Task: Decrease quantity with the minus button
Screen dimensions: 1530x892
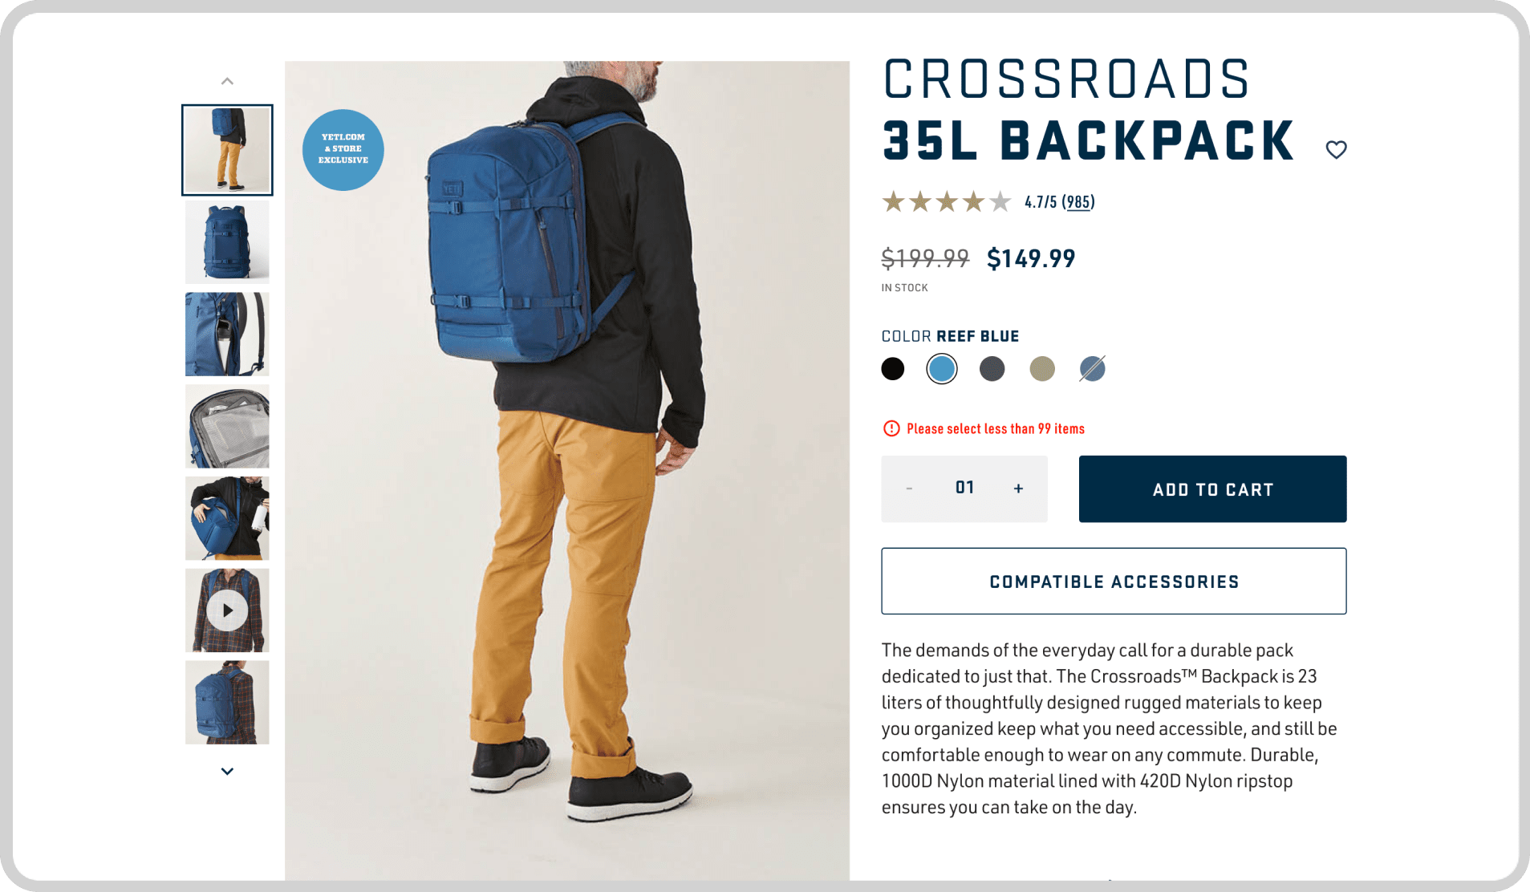Action: (909, 489)
